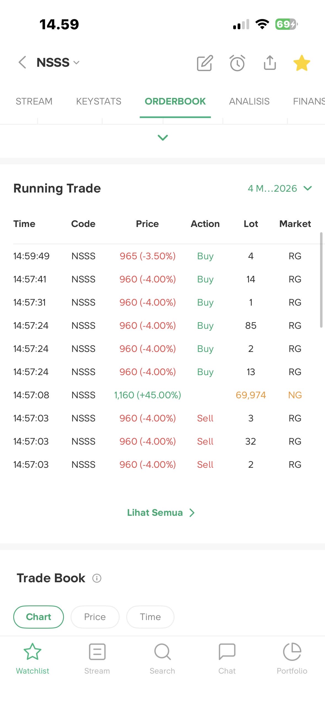This screenshot has height=705, width=325.
Task: Tap the share icon
Action: tap(270, 63)
